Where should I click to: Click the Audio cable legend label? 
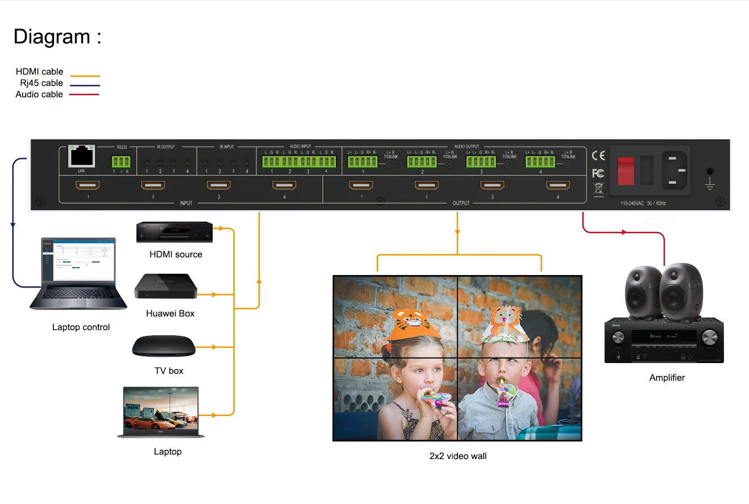pyautogui.click(x=38, y=94)
